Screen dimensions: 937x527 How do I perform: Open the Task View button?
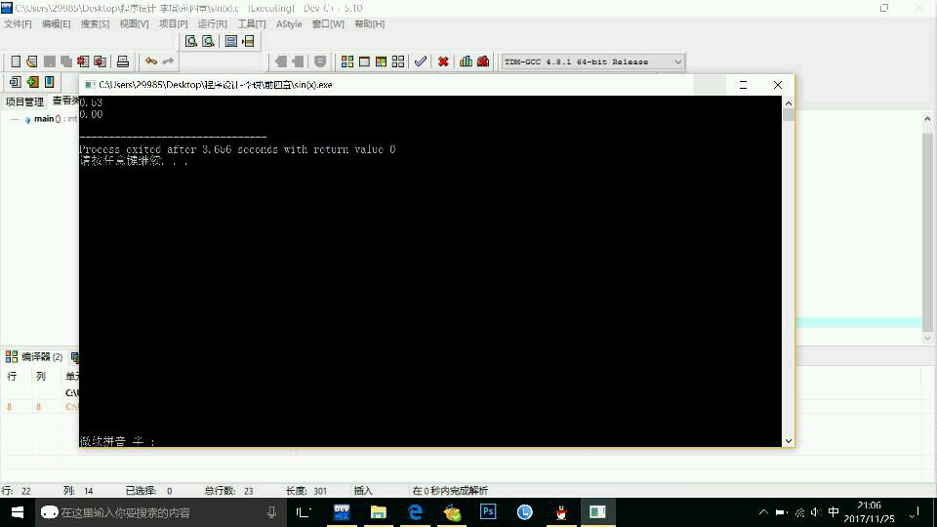(304, 512)
